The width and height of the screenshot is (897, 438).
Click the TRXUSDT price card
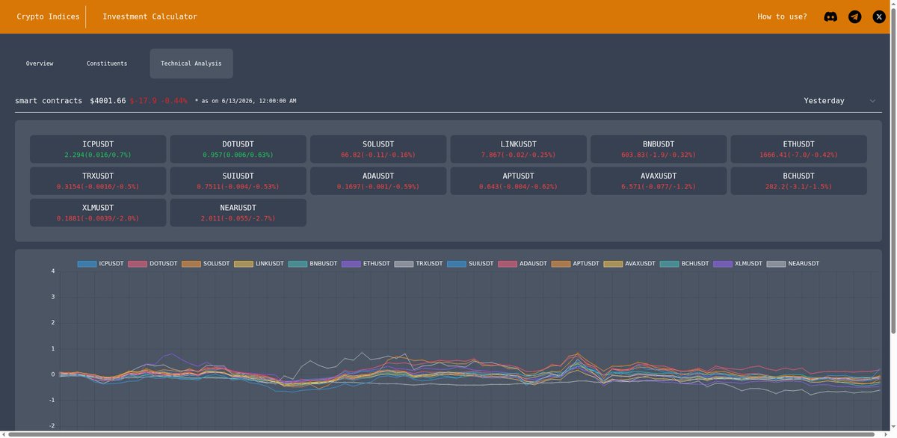pos(98,181)
